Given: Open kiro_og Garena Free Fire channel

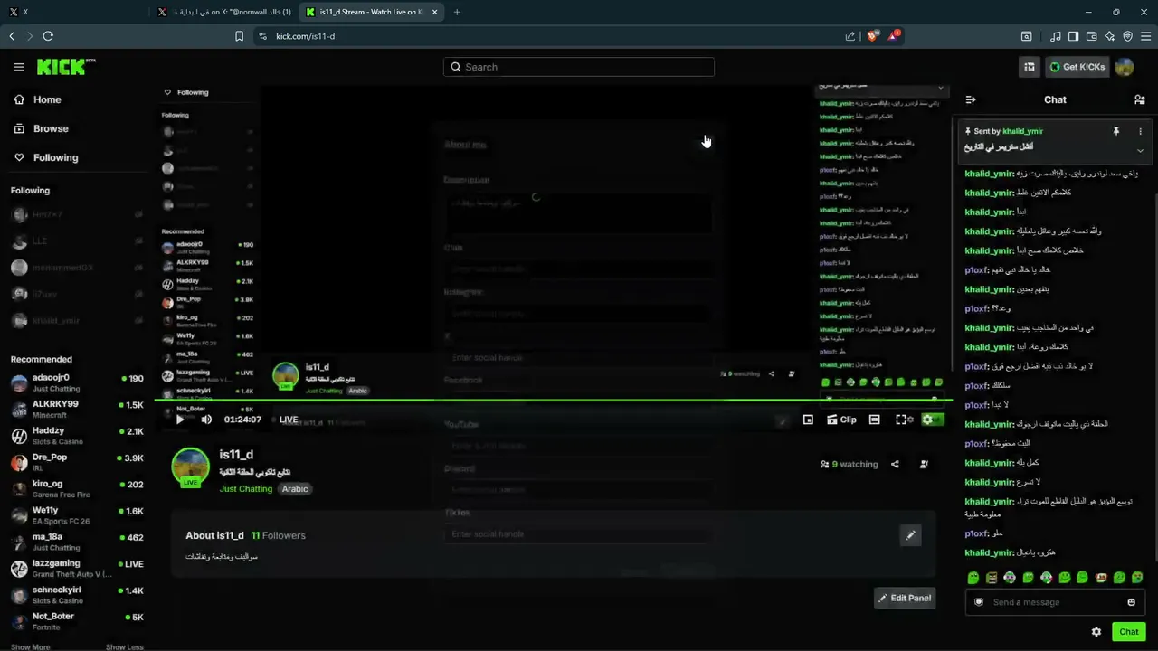Looking at the screenshot, I should click(x=77, y=489).
